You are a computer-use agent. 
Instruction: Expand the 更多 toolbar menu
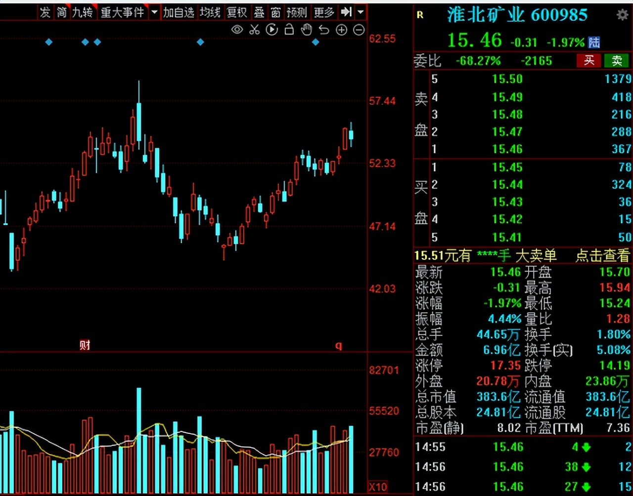(x=324, y=12)
